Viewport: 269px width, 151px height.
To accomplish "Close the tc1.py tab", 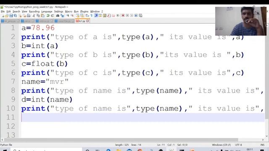I will pos(87,21).
